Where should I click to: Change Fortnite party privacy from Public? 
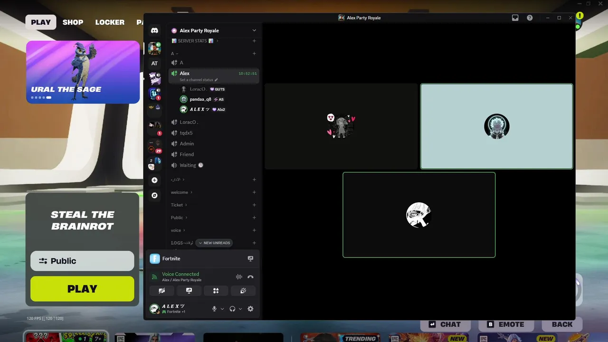pyautogui.click(x=82, y=261)
